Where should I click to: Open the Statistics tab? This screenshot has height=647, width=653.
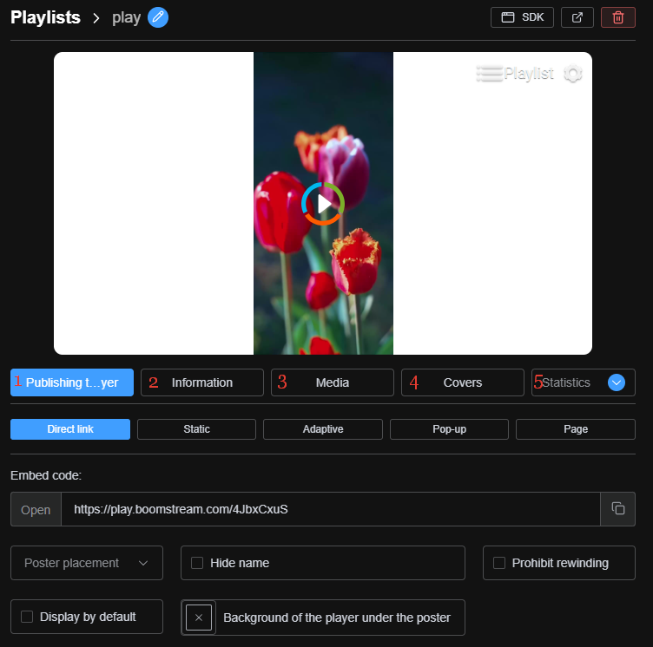[566, 382]
